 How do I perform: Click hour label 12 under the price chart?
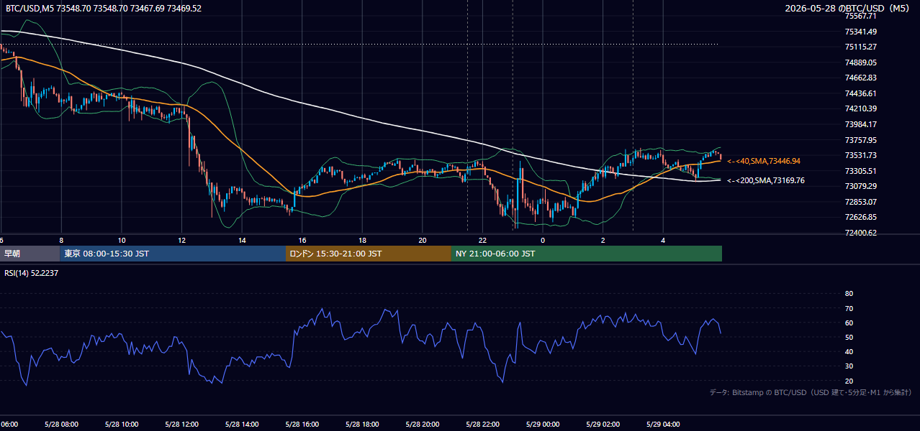(x=181, y=240)
